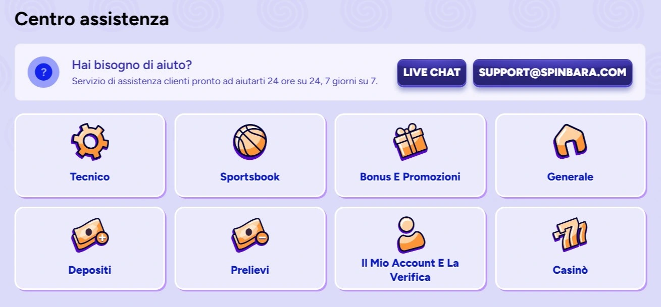The height and width of the screenshot is (307, 661).
Task: Open Il Mio Account E La Verifica
Action: pos(410,270)
